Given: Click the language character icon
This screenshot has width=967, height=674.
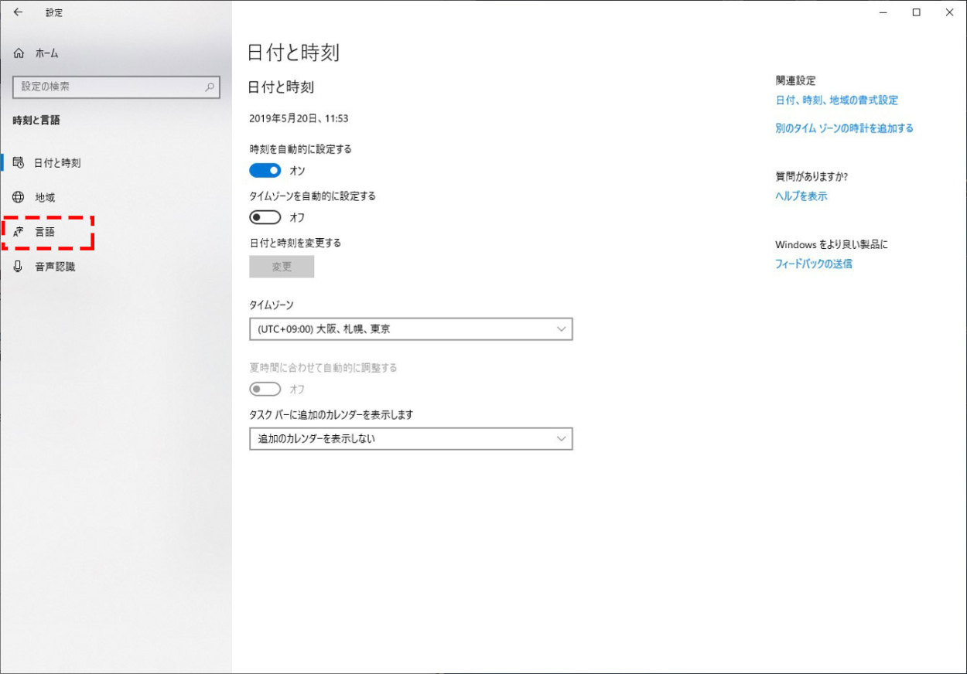Looking at the screenshot, I should [19, 232].
